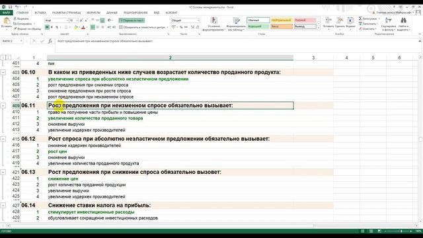Click the Save icon in quick access toolbar
The width and height of the screenshot is (423, 238).
click(11, 7)
